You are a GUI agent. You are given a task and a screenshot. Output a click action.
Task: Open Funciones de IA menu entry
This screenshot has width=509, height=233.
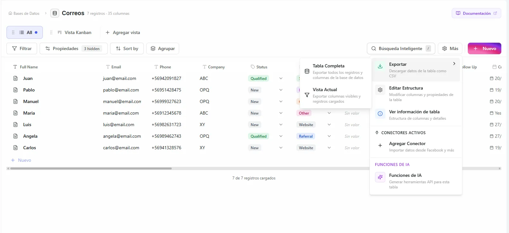click(x=416, y=181)
